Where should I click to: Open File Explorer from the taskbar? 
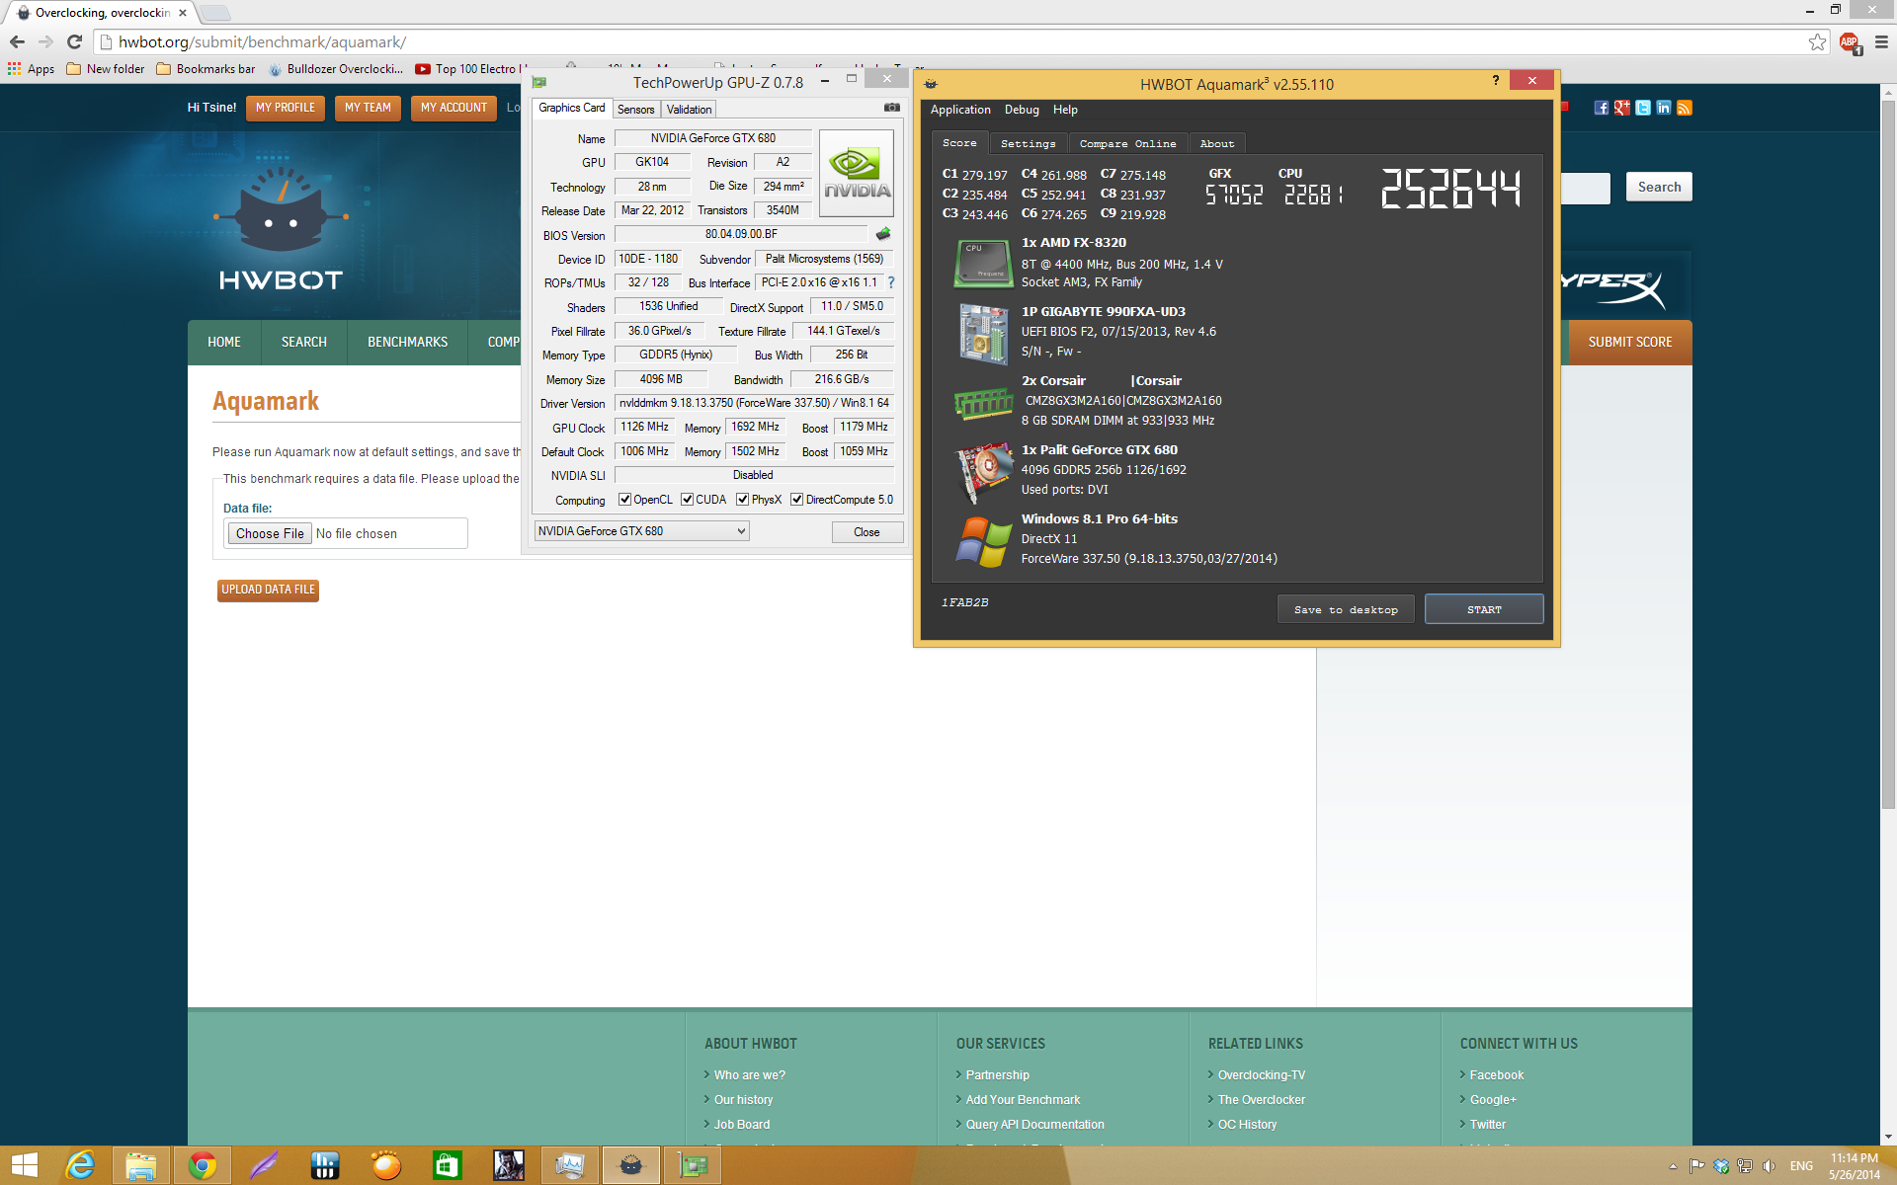click(141, 1165)
